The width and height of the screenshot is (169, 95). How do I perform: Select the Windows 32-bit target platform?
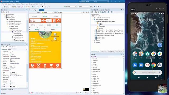101,37
